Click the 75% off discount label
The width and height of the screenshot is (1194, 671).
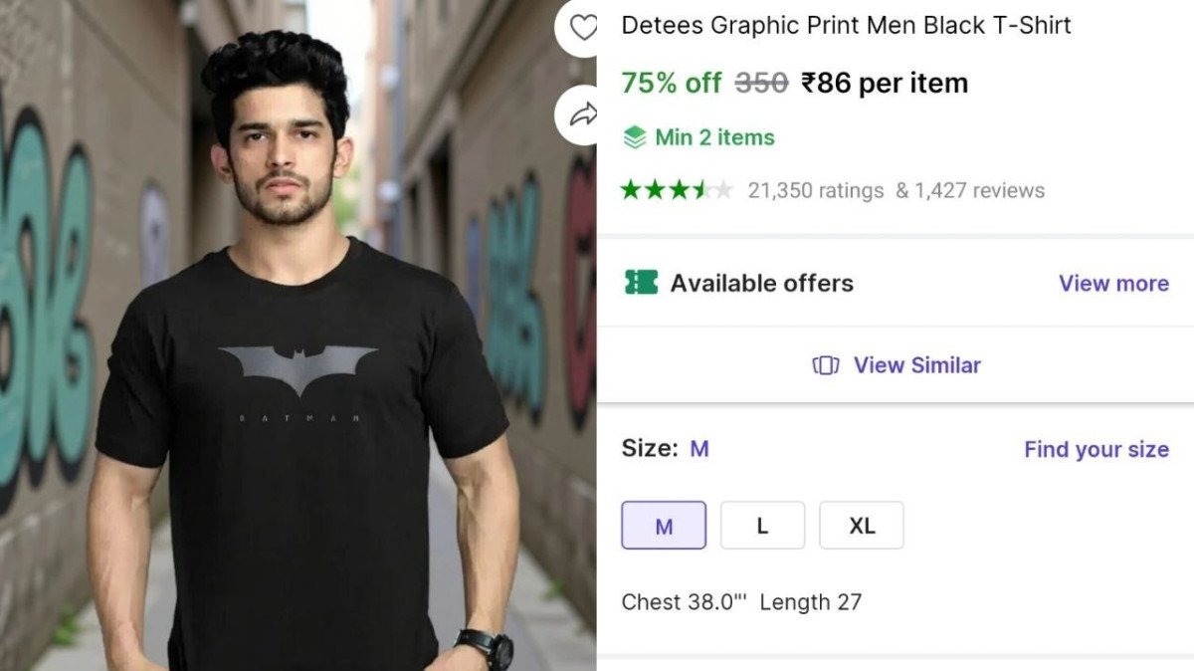pos(671,83)
